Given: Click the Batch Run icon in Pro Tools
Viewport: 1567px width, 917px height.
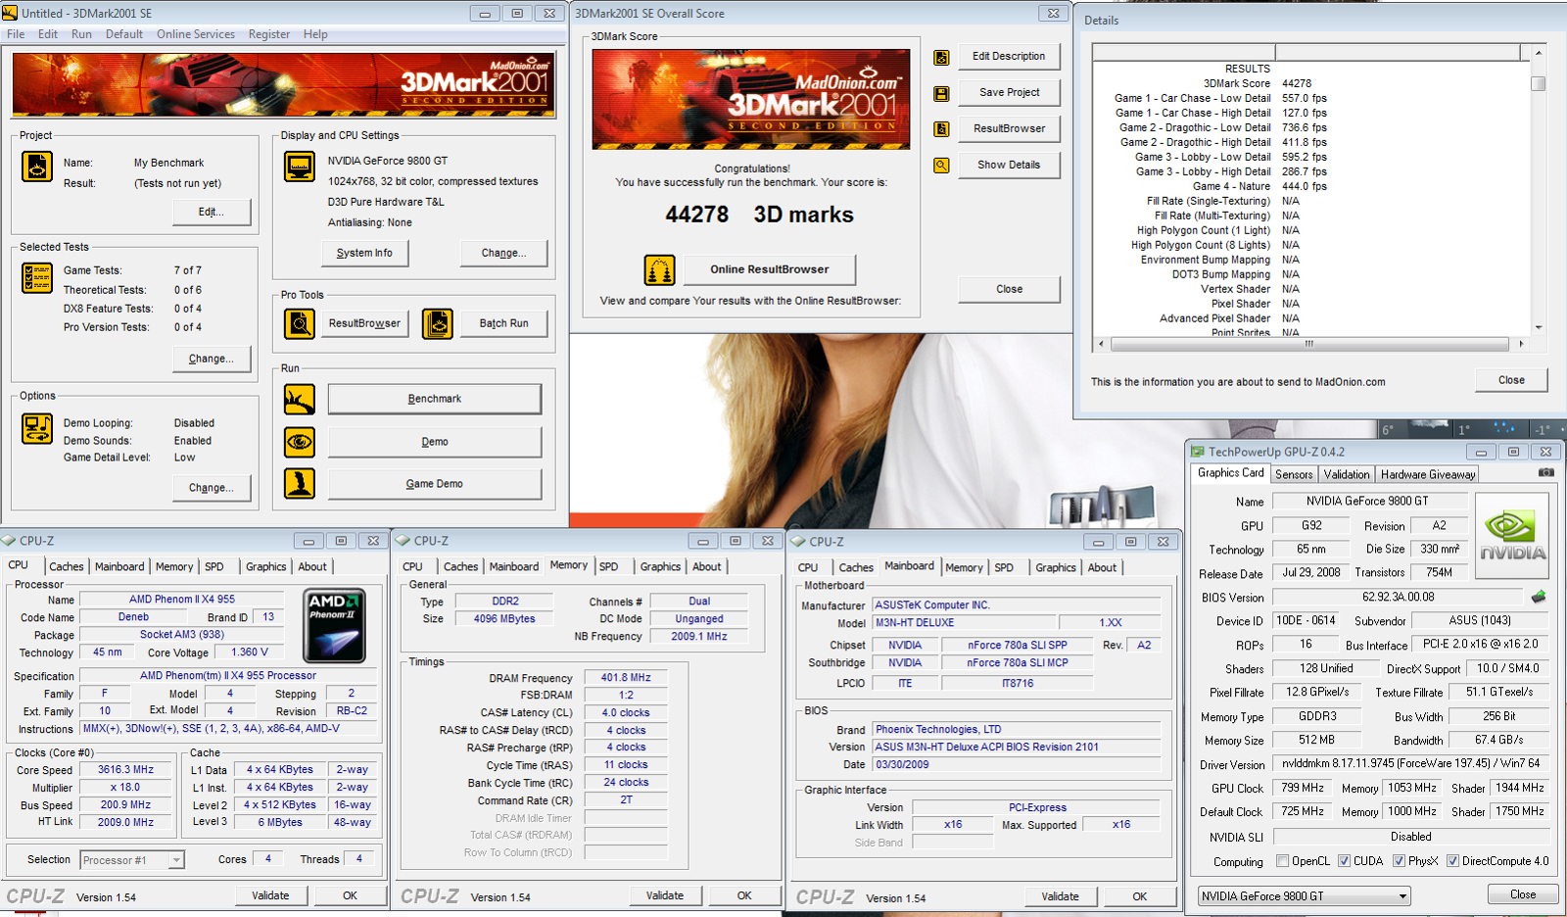Looking at the screenshot, I should pos(438,323).
